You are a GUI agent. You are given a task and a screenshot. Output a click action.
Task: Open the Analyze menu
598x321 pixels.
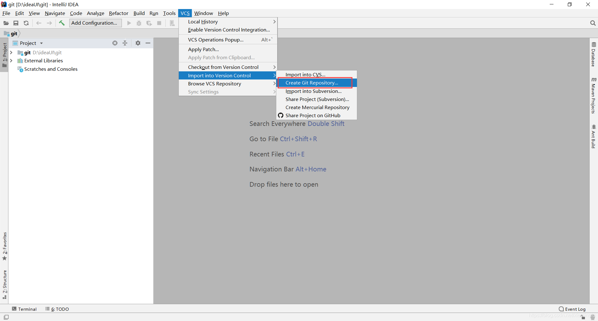coord(95,13)
